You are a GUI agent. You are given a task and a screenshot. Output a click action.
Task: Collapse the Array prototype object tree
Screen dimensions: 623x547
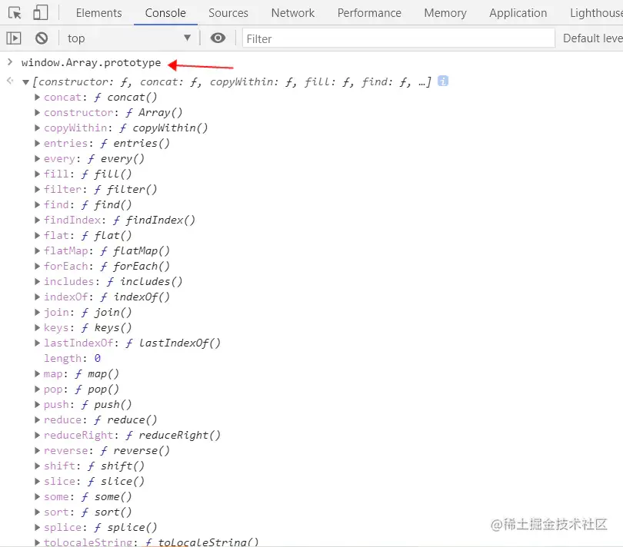(26, 82)
